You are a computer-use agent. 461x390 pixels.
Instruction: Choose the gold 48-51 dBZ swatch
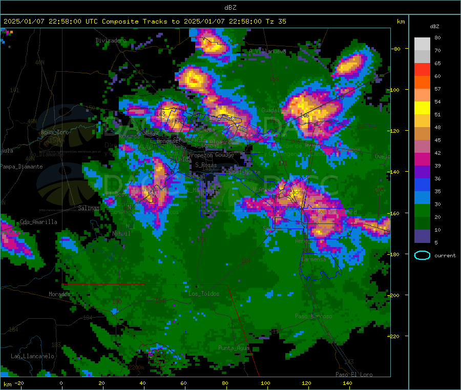tap(422, 121)
